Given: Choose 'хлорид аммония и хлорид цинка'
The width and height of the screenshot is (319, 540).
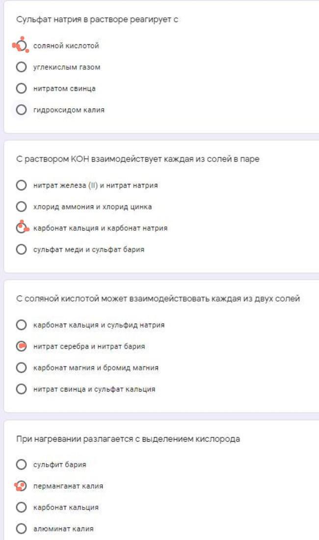Looking at the screenshot, I should click(21, 207).
